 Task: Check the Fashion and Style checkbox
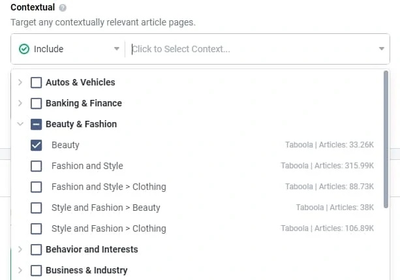37,166
